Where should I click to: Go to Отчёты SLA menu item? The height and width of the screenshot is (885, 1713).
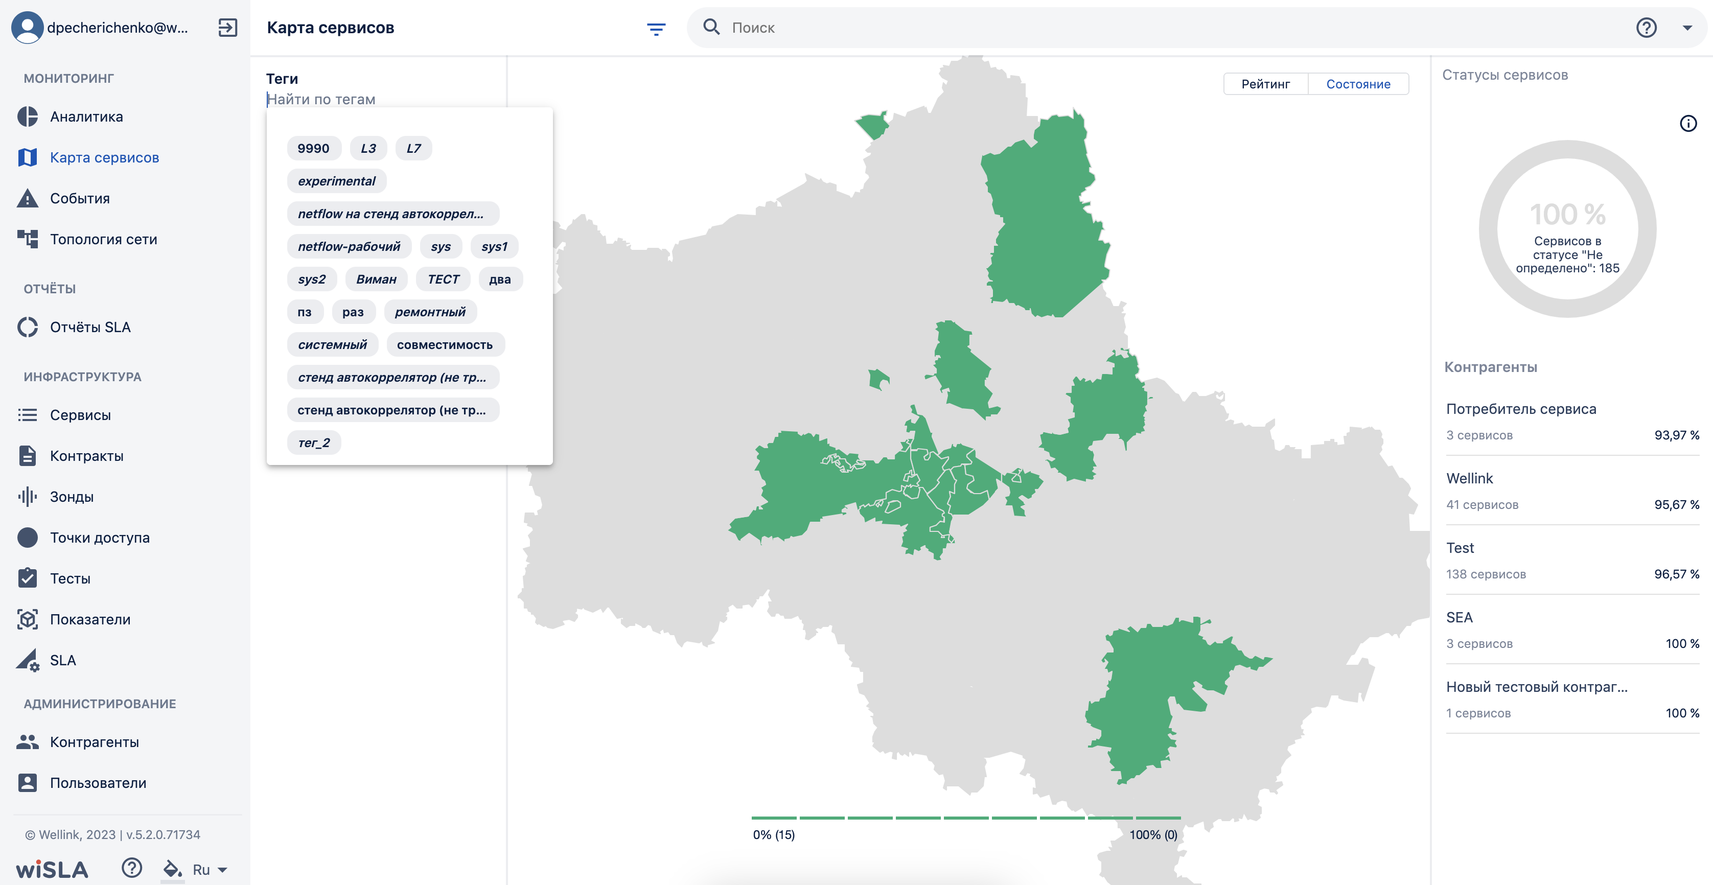point(90,327)
